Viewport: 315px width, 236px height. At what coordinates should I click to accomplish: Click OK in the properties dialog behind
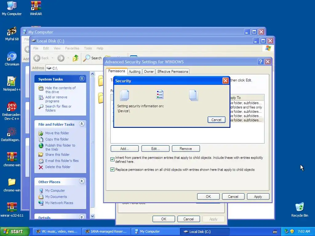coord(164,219)
